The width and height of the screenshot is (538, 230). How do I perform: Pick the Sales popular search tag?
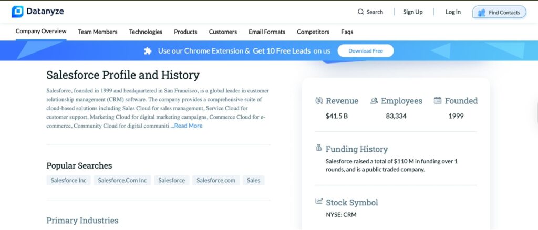tap(254, 180)
